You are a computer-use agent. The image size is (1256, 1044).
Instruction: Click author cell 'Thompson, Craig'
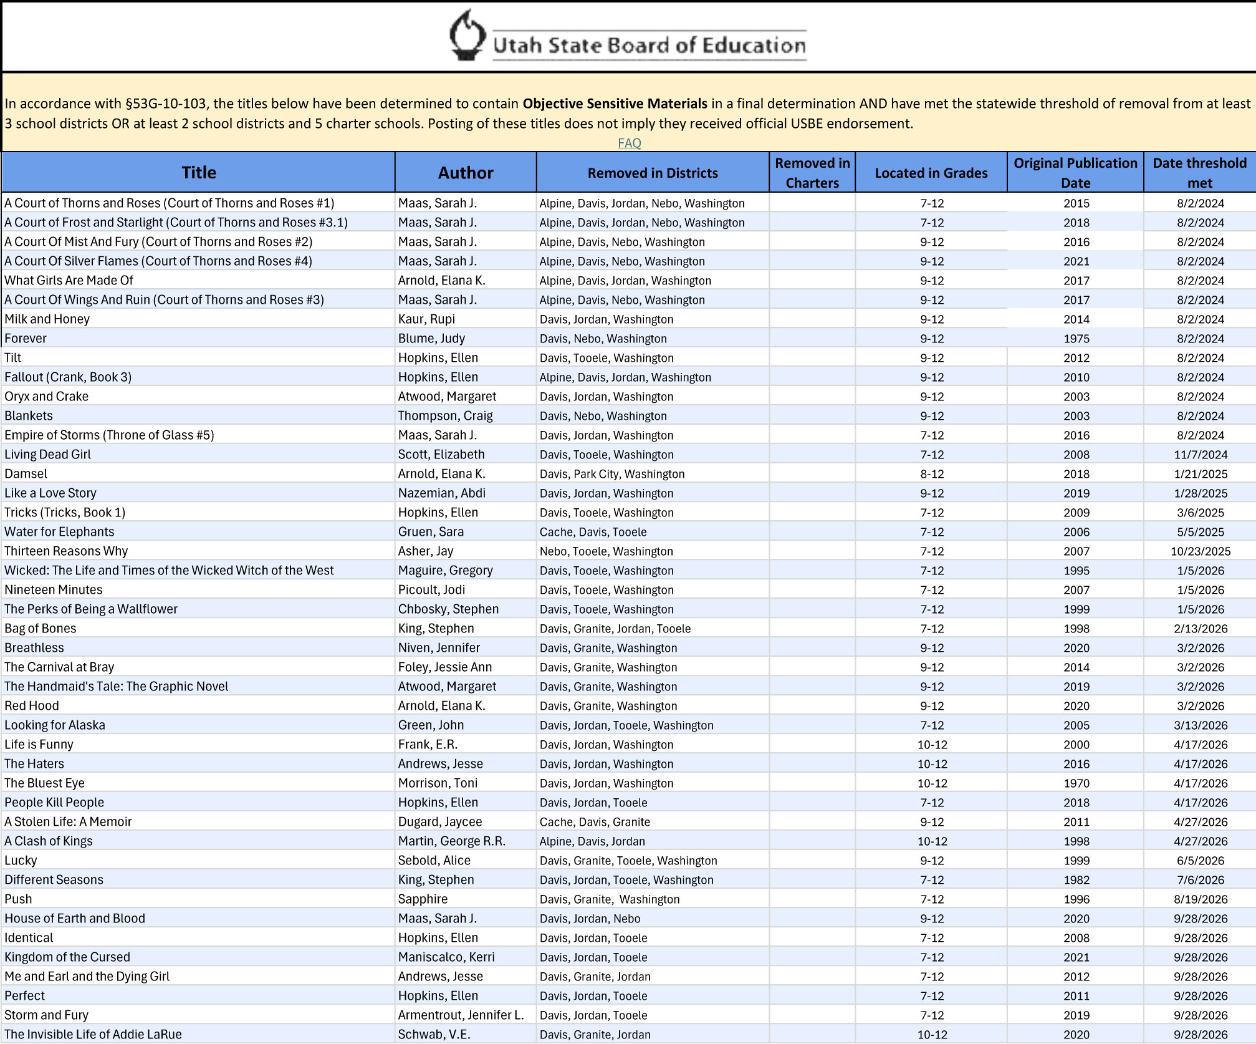click(466, 416)
